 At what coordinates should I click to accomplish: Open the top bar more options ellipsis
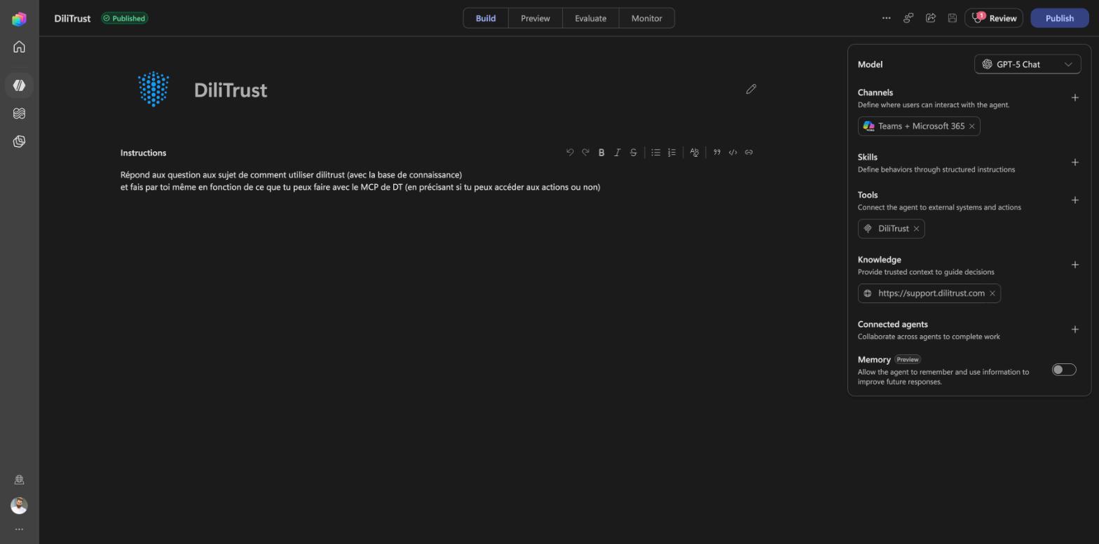[x=887, y=18]
